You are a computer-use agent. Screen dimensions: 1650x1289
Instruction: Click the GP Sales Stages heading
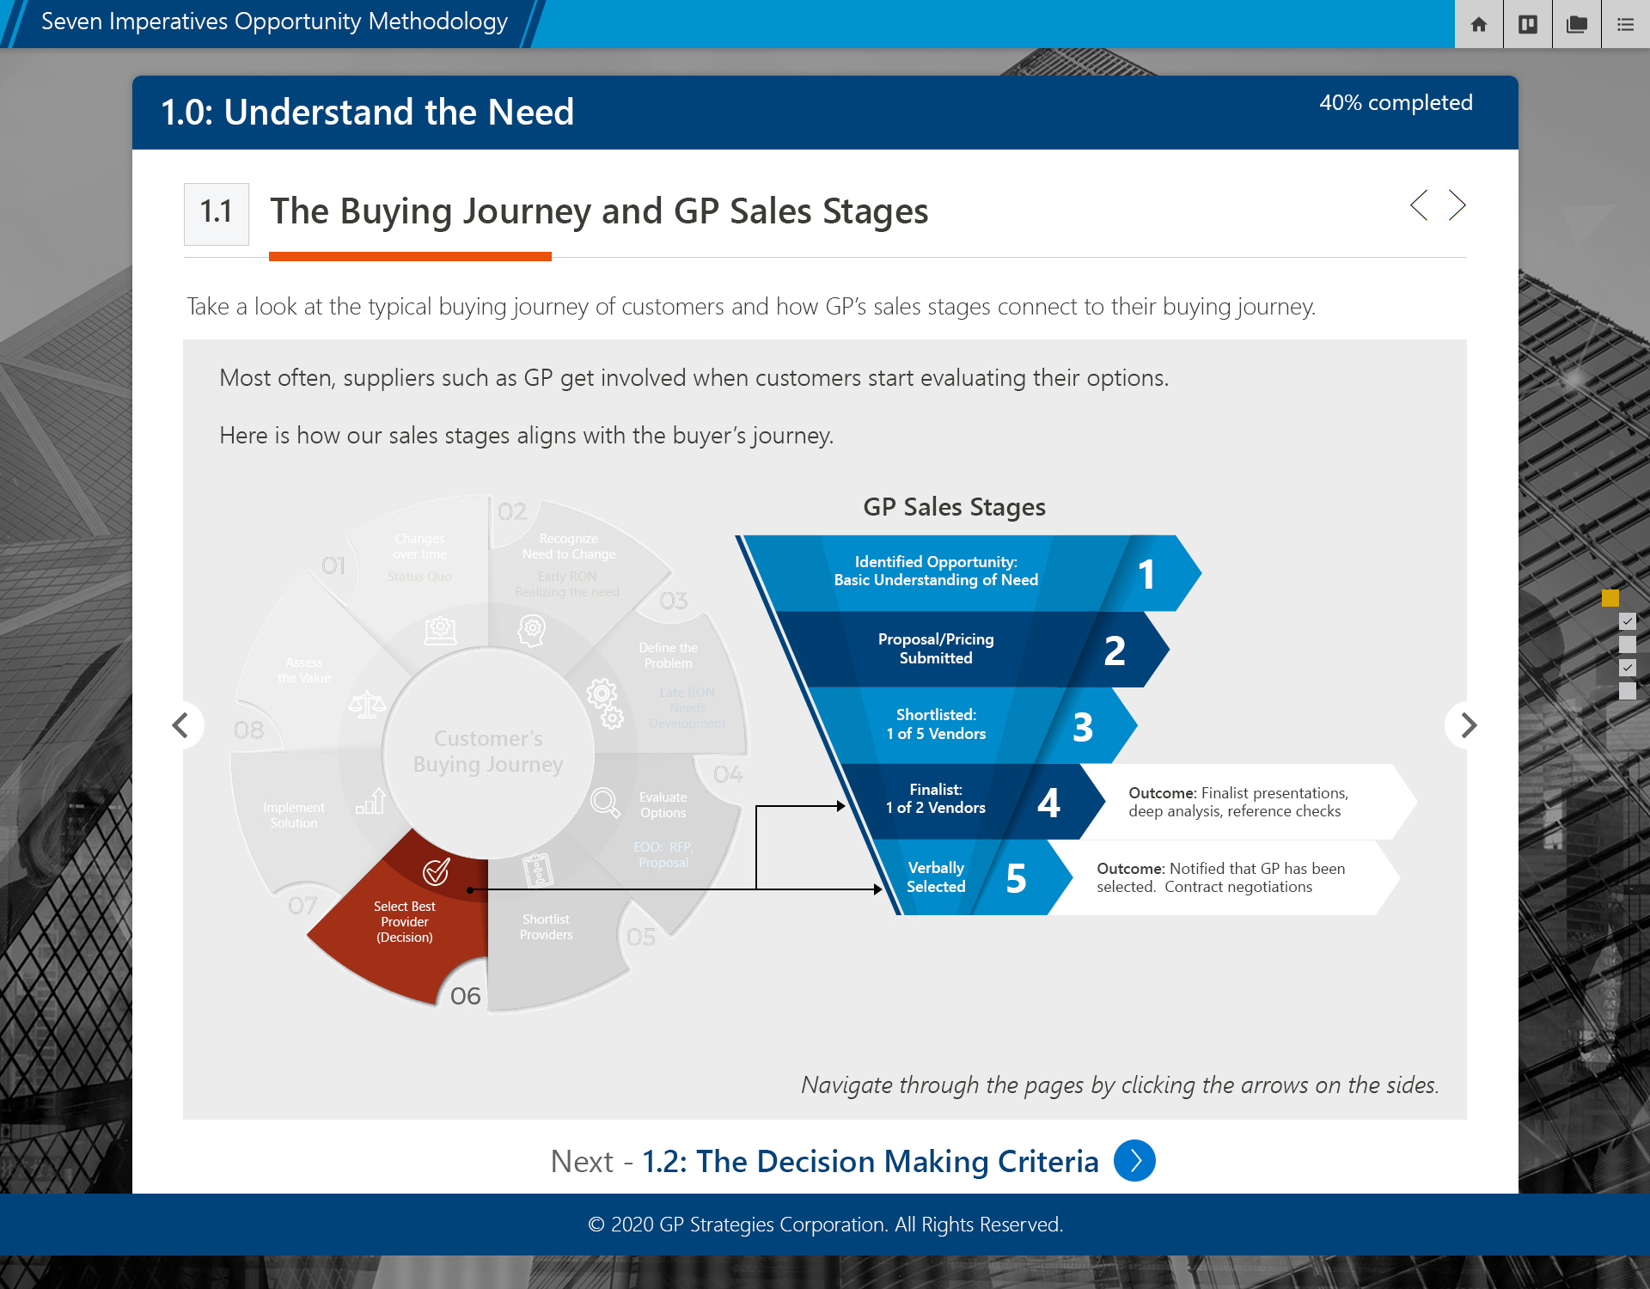click(x=954, y=507)
